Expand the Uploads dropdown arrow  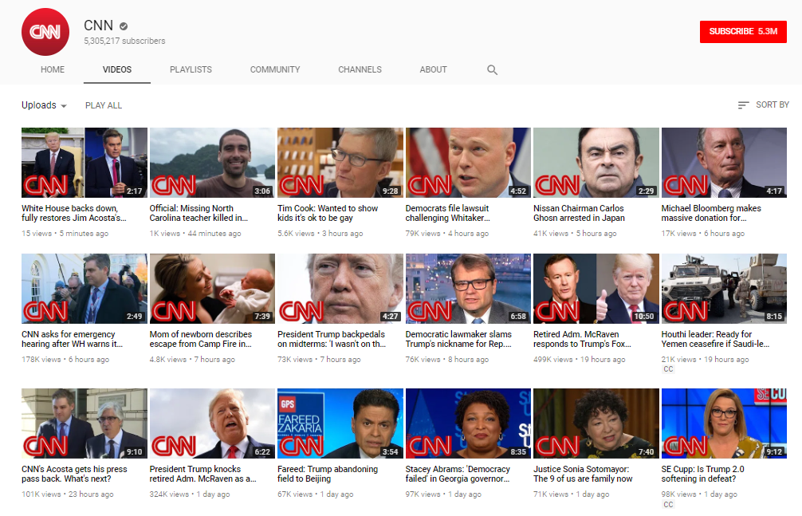point(64,106)
